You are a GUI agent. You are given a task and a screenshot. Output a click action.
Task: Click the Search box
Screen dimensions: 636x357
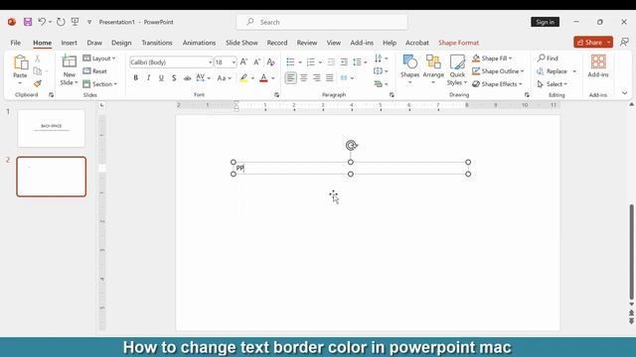322,22
